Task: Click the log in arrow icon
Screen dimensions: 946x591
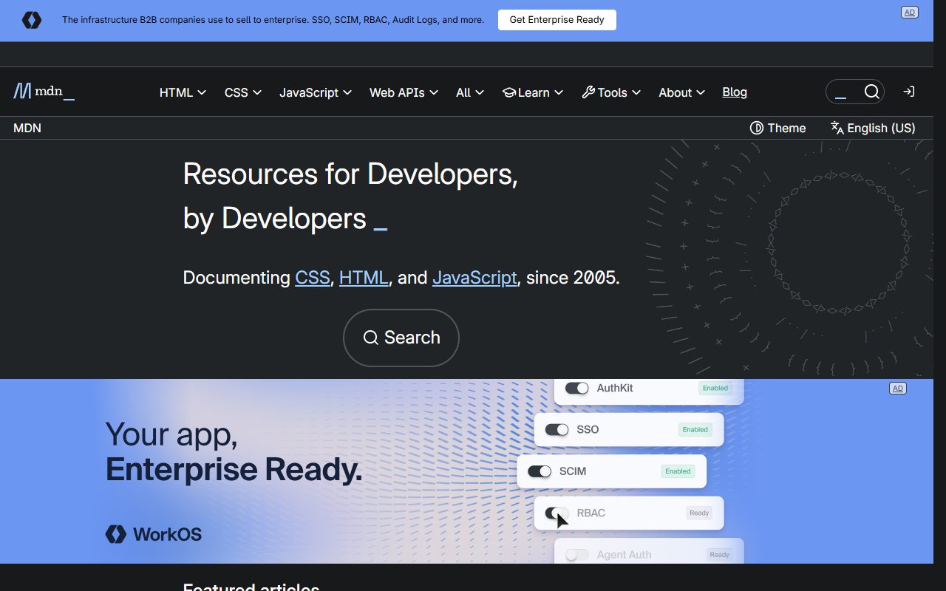Action: click(909, 92)
